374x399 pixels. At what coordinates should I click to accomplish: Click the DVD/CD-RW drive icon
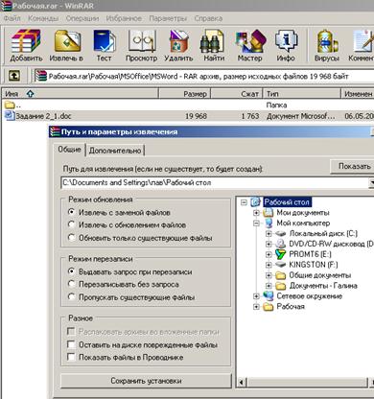click(x=281, y=244)
